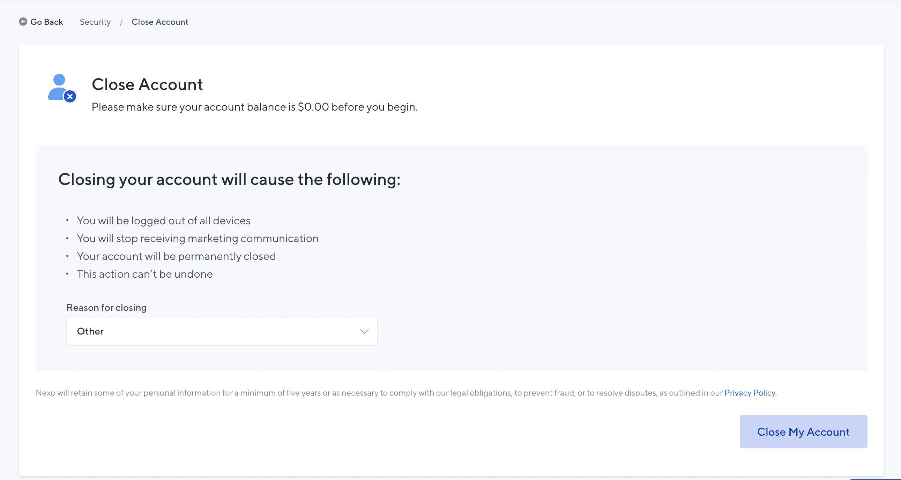The height and width of the screenshot is (480, 901).
Task: Click the Go Back text label
Action: pyautogui.click(x=46, y=22)
